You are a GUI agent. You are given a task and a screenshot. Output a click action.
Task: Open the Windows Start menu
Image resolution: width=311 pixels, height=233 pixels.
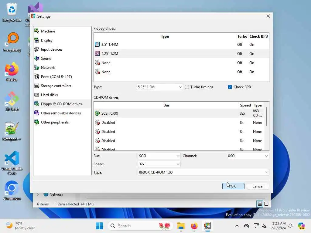[99, 226]
